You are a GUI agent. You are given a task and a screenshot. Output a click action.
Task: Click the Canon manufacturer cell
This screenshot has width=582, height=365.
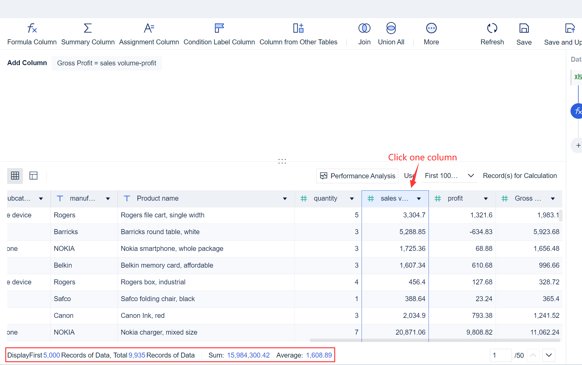[84, 316]
